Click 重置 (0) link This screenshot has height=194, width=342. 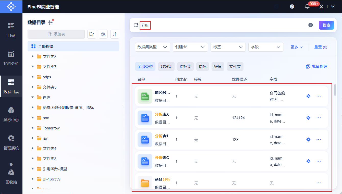(321, 47)
